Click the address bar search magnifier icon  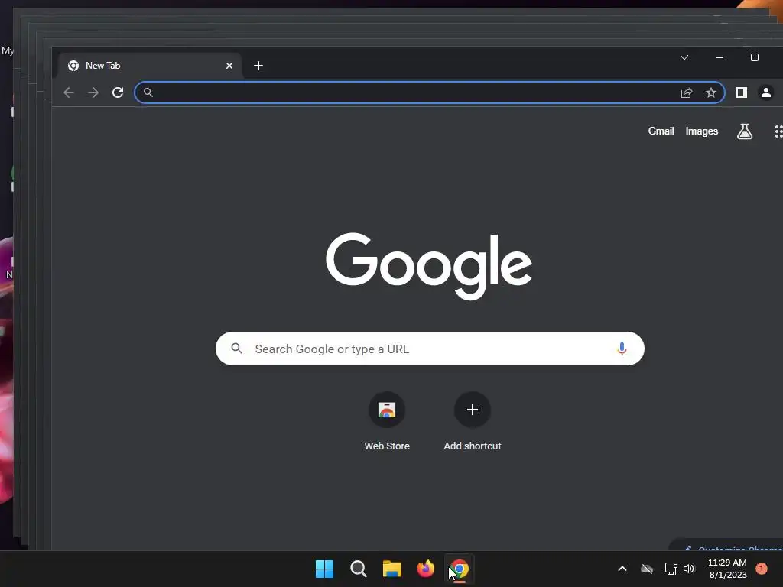pyautogui.click(x=148, y=92)
